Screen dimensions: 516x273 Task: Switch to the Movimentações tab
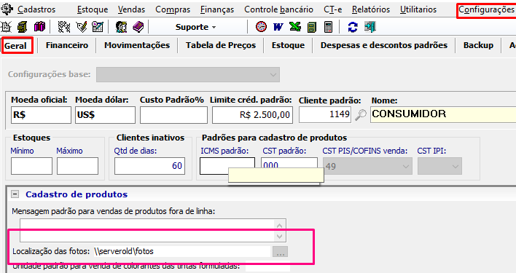pyautogui.click(x=137, y=45)
